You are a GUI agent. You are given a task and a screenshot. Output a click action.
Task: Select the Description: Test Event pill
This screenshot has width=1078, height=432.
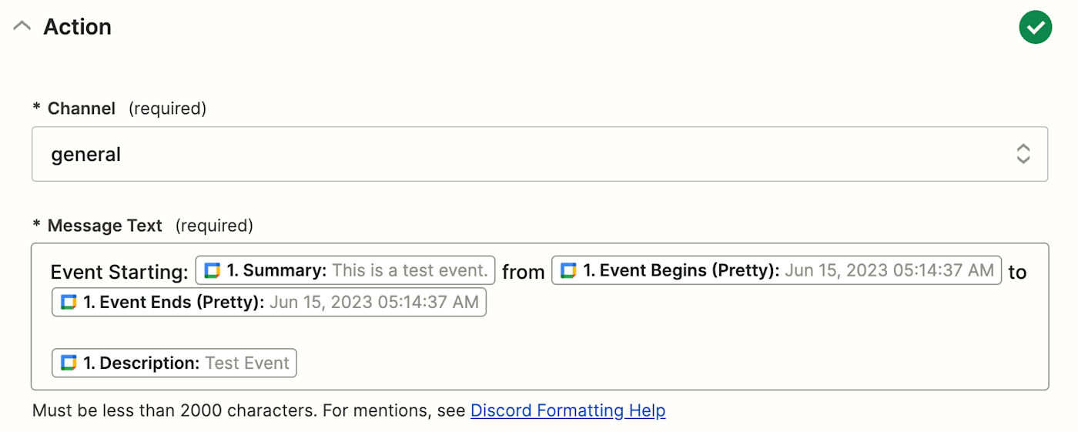[174, 363]
